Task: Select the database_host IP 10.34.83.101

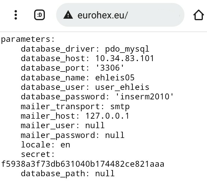Action: tap(124, 58)
